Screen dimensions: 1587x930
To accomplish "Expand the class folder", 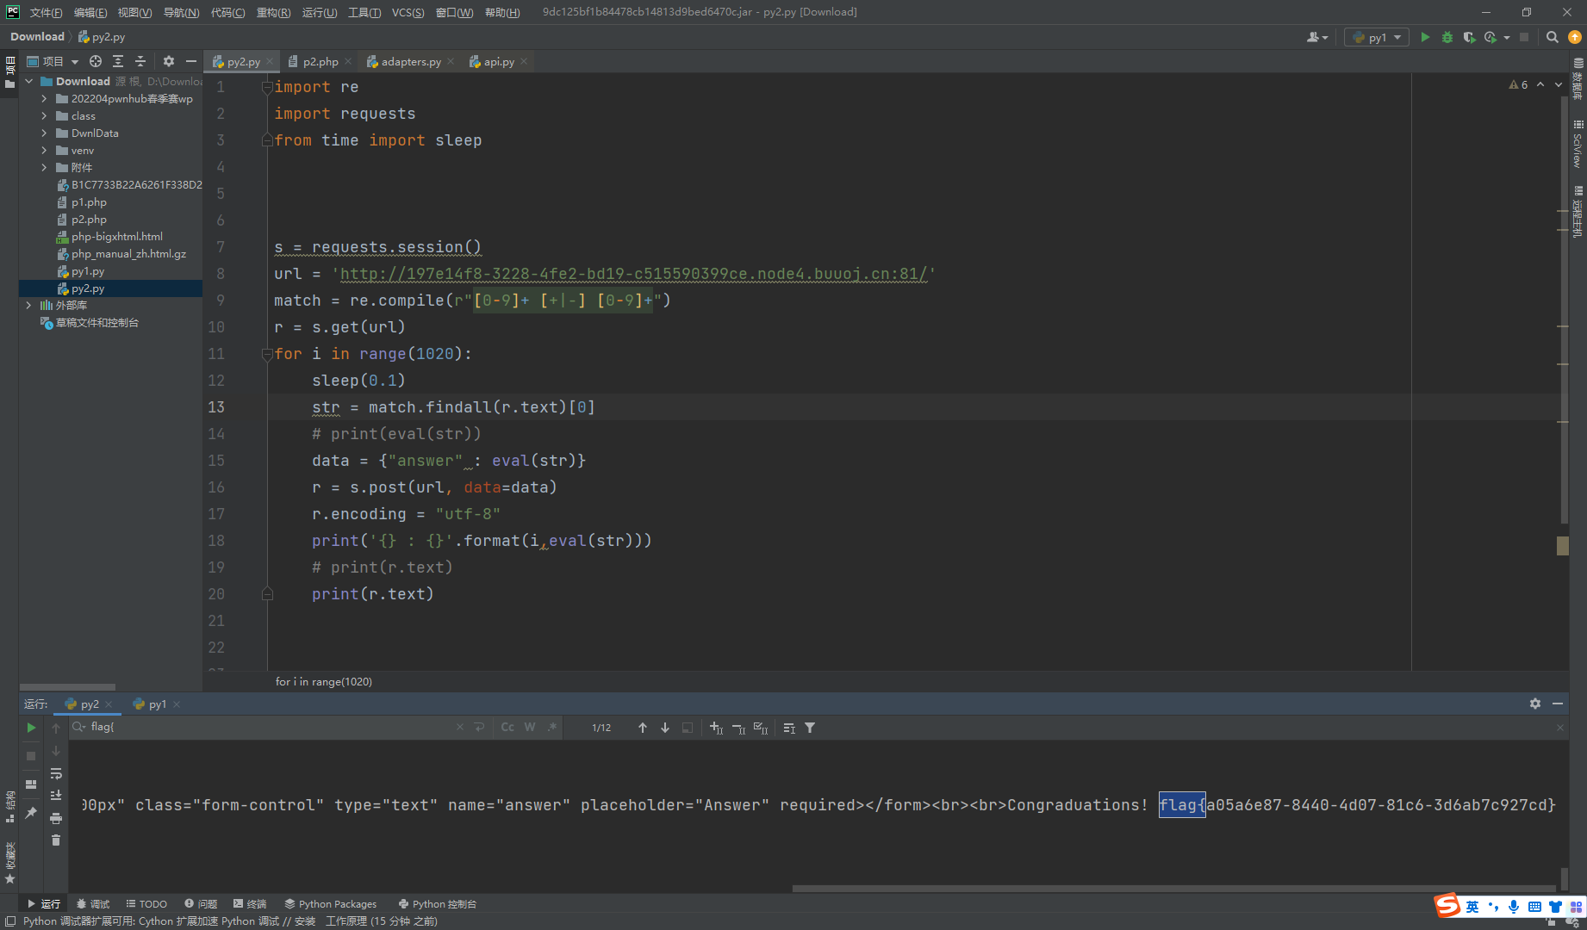I will click(44, 116).
